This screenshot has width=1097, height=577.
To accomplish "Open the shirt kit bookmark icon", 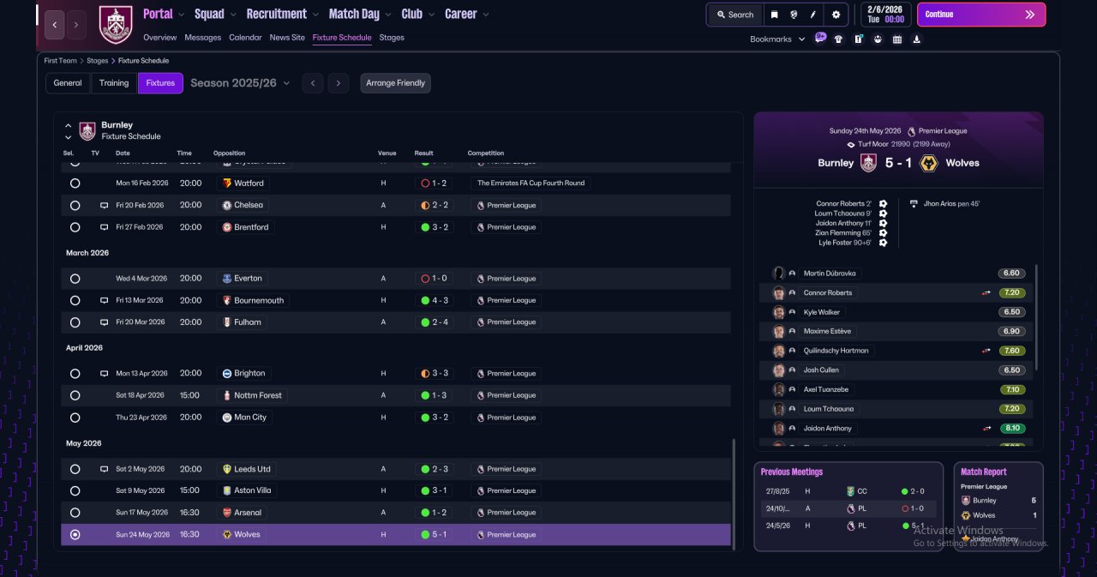I will click(x=838, y=39).
